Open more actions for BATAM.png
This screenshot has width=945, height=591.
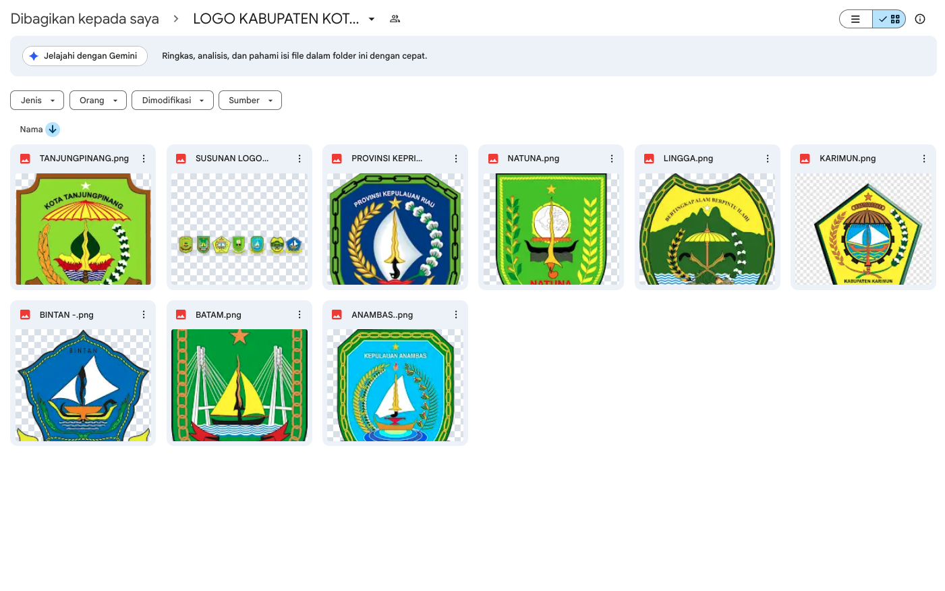(299, 314)
